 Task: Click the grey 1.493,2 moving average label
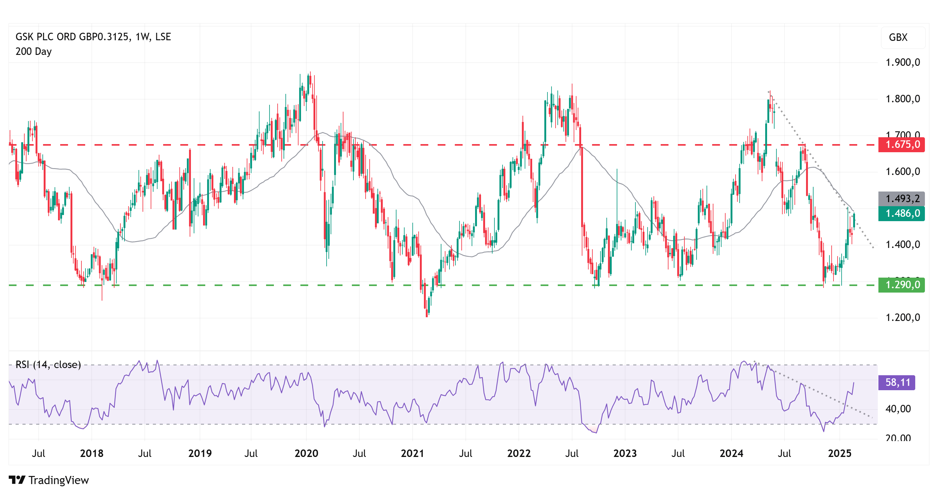(x=901, y=198)
